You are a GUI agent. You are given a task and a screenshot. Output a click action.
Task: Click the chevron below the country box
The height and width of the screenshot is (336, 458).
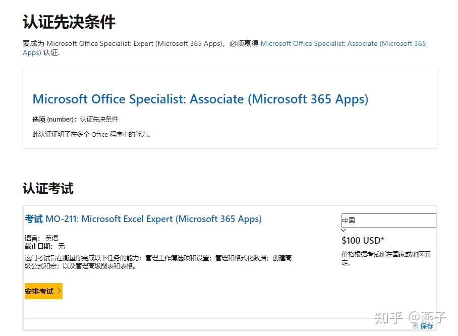(344, 231)
